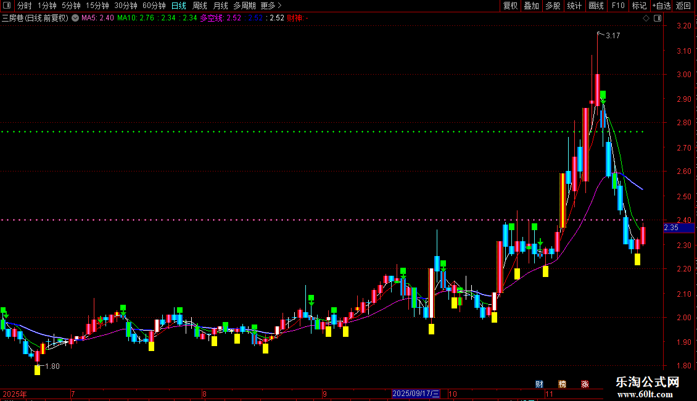Click month 10 on date axis
697x401 pixels.
tap(453, 394)
